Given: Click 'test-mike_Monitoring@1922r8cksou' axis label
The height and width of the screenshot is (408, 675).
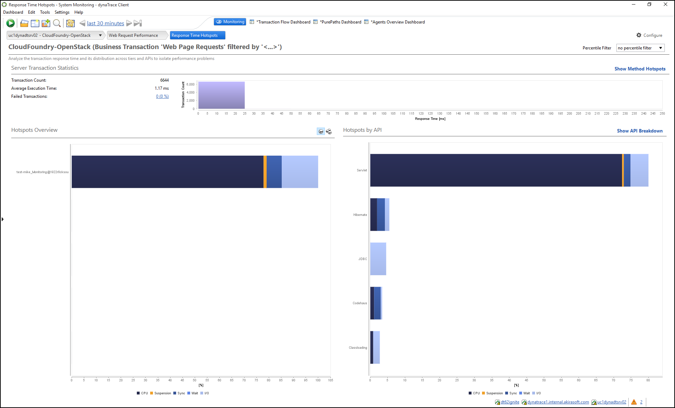Looking at the screenshot, I should [42, 172].
